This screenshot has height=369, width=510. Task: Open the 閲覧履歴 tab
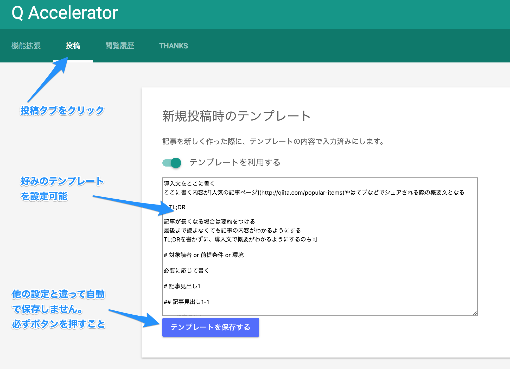120,46
